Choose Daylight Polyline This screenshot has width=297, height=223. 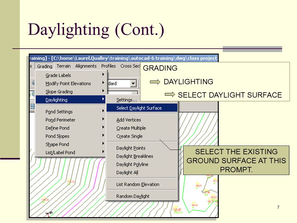click(142, 164)
